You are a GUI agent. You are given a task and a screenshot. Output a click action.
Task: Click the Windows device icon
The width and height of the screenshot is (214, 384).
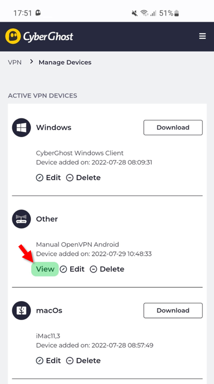21,127
